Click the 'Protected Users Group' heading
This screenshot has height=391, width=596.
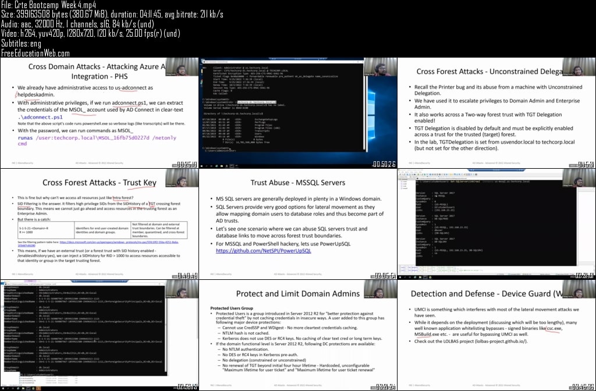tap(232, 308)
